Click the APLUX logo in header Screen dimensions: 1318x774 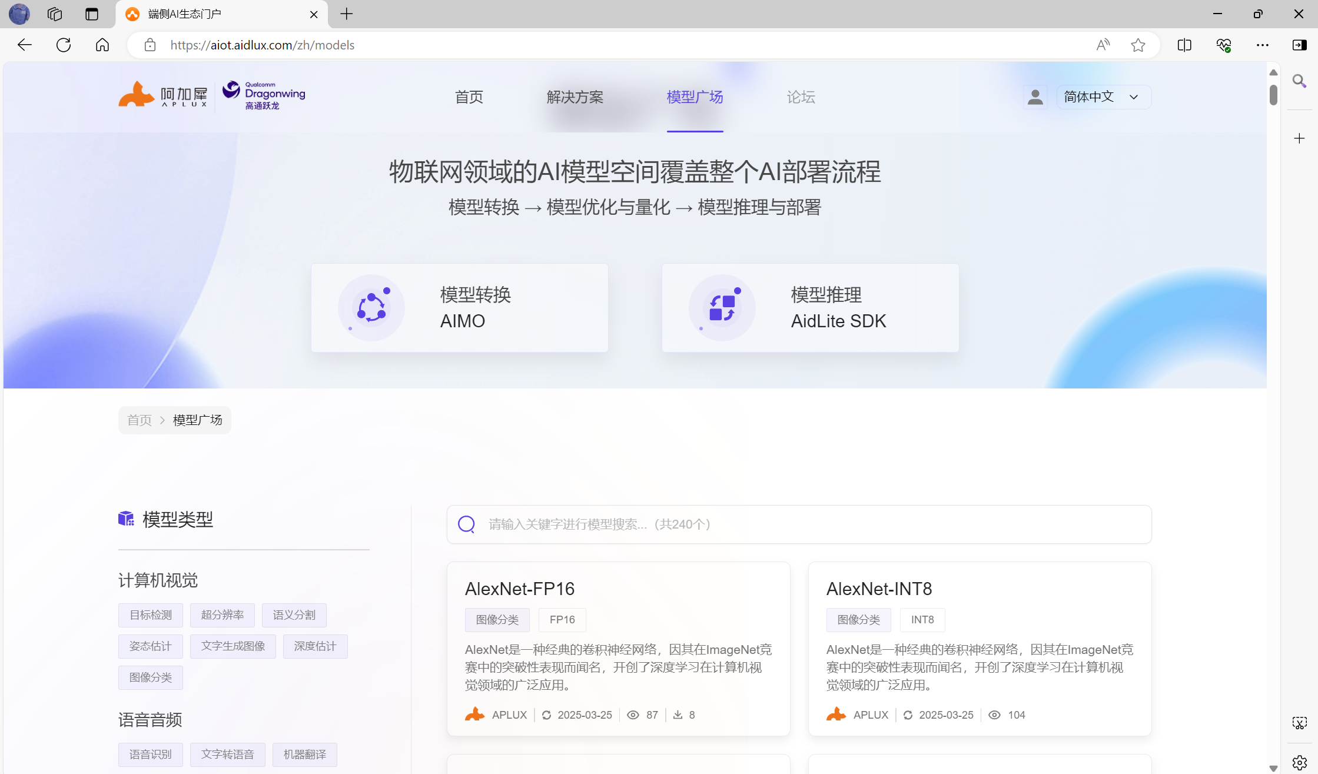tap(163, 95)
